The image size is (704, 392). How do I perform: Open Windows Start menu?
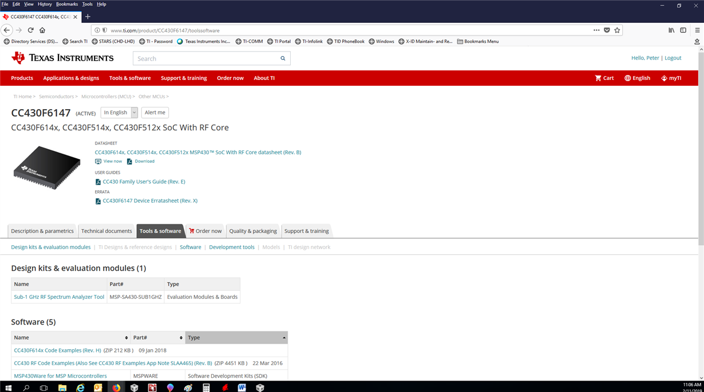[x=8, y=387]
